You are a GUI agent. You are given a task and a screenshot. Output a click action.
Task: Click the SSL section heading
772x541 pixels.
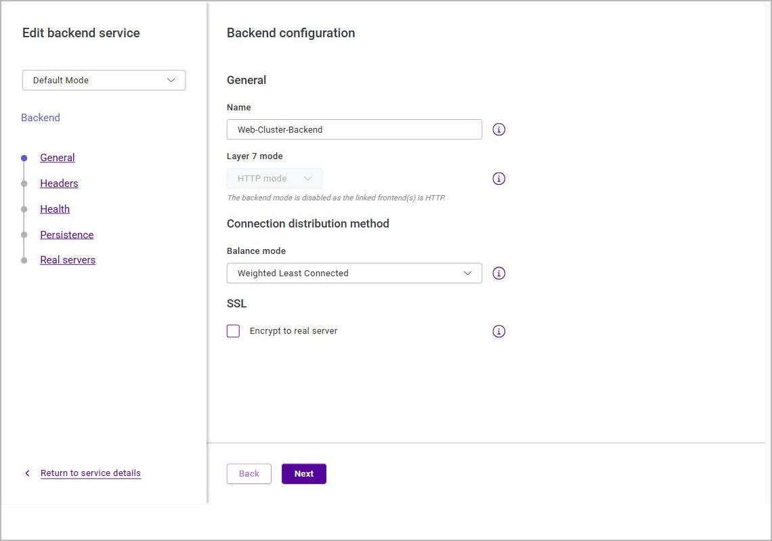[236, 304]
